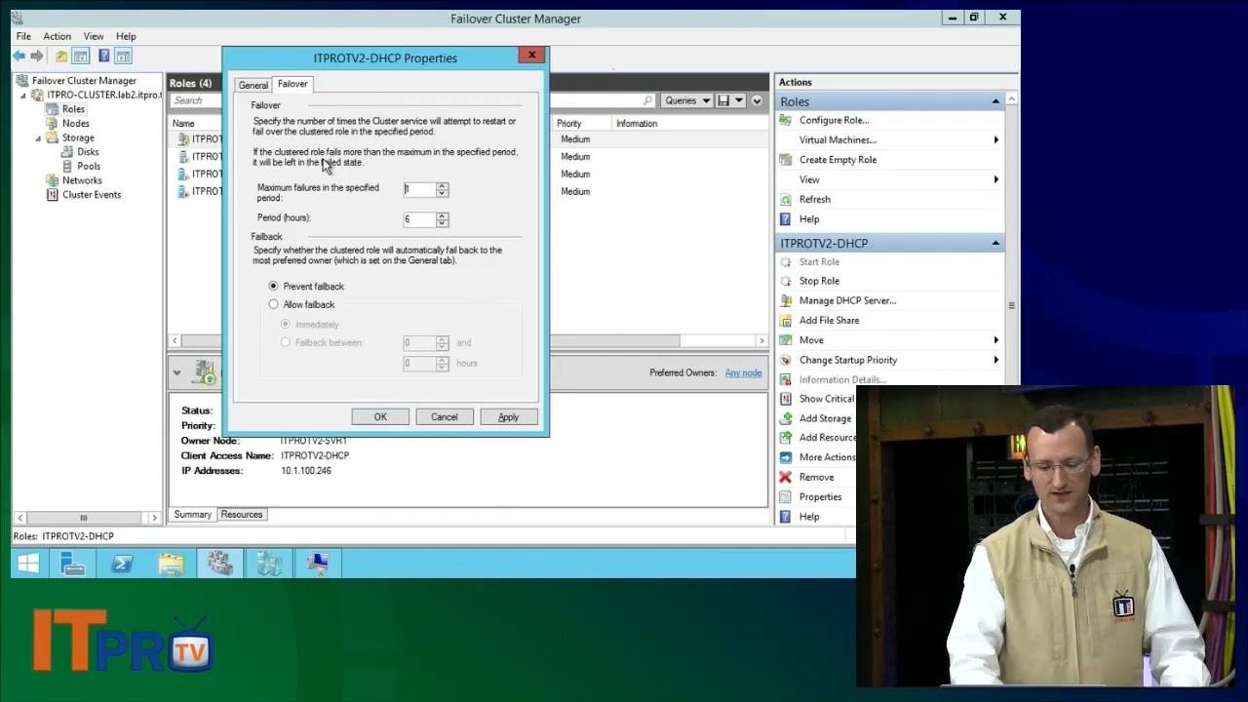Image resolution: width=1248 pixels, height=702 pixels.
Task: Open the Help menu
Action: [126, 36]
